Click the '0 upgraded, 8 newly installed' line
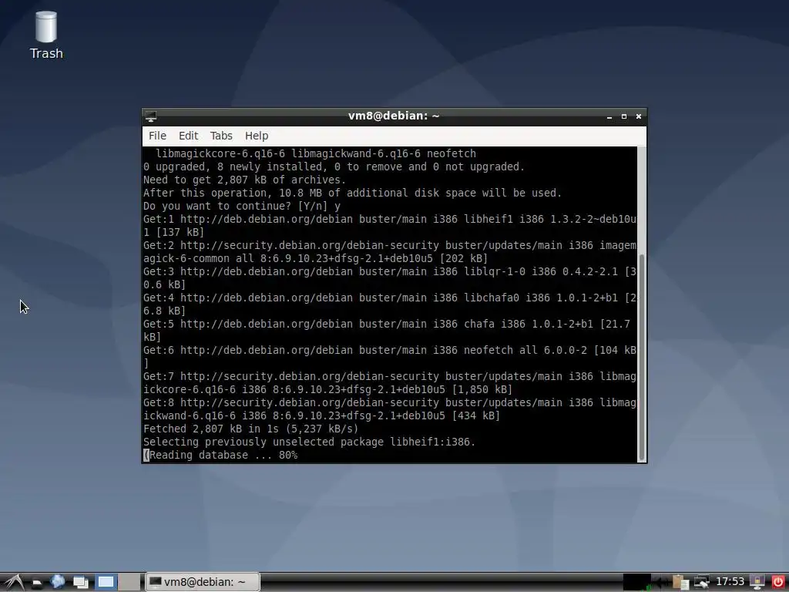 coord(334,167)
